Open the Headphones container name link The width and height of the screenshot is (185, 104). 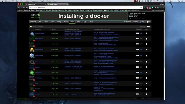pyautogui.click(x=38, y=78)
